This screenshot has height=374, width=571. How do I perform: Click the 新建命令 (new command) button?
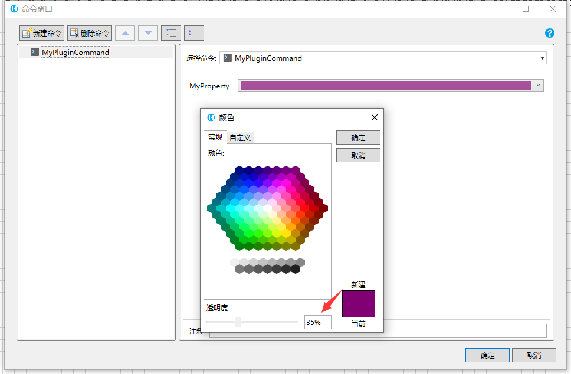tap(42, 33)
